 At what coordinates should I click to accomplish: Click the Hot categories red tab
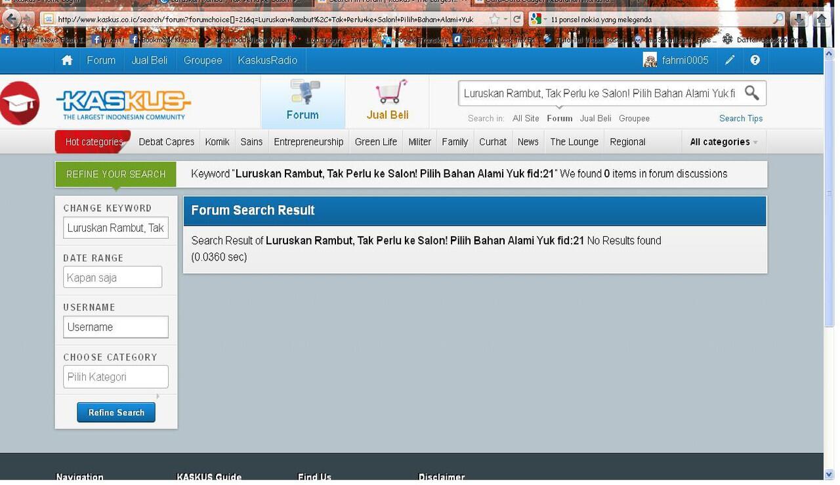[x=93, y=142]
